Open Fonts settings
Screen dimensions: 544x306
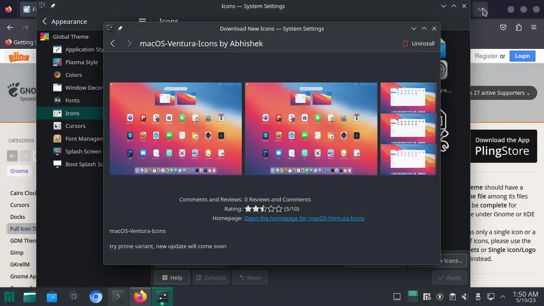(71, 100)
